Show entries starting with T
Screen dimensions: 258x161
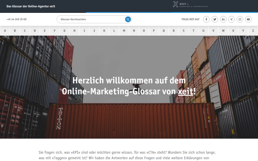[193, 30]
